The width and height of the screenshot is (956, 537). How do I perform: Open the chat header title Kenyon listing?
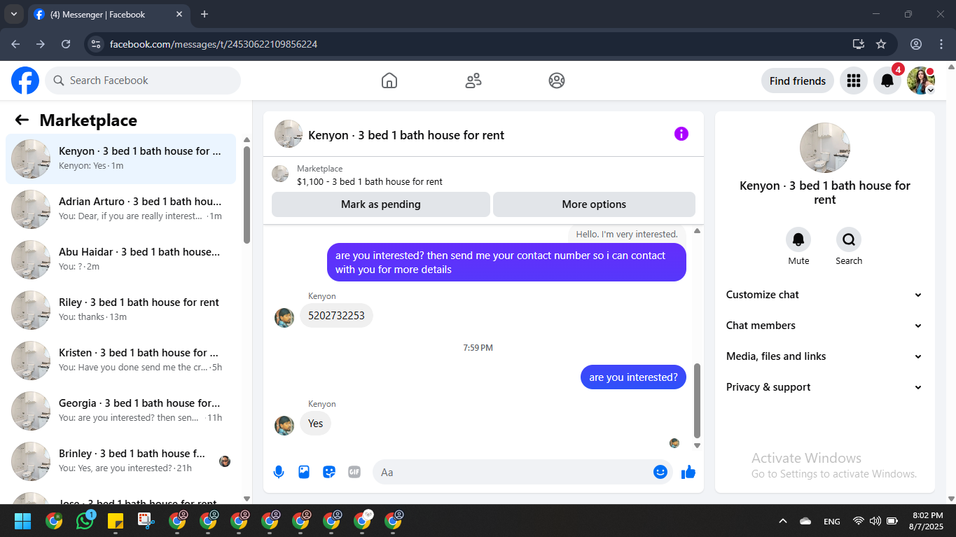click(406, 135)
